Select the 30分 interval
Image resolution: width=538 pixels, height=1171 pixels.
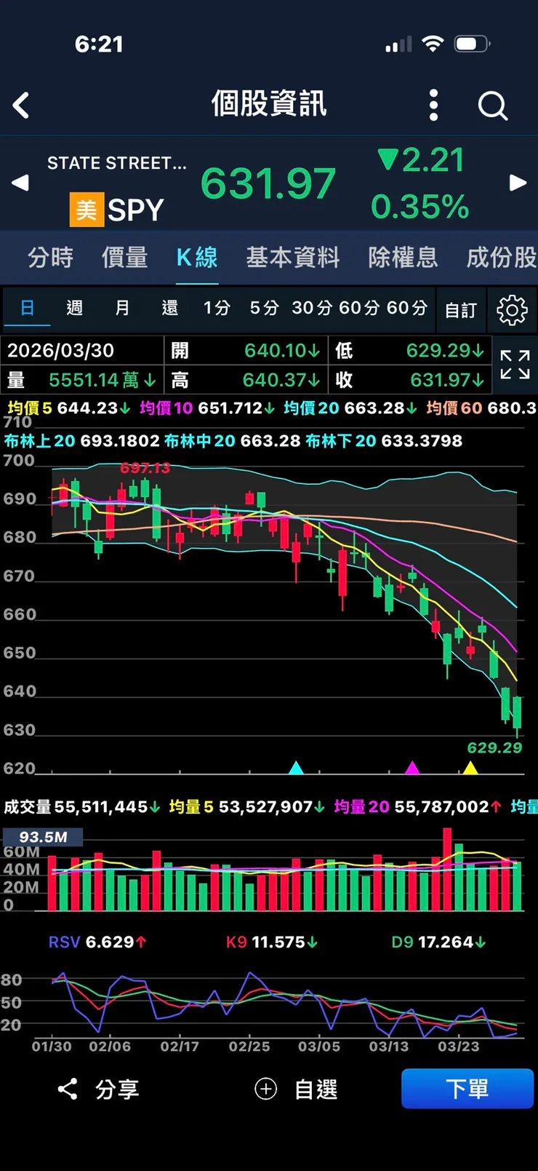[313, 308]
